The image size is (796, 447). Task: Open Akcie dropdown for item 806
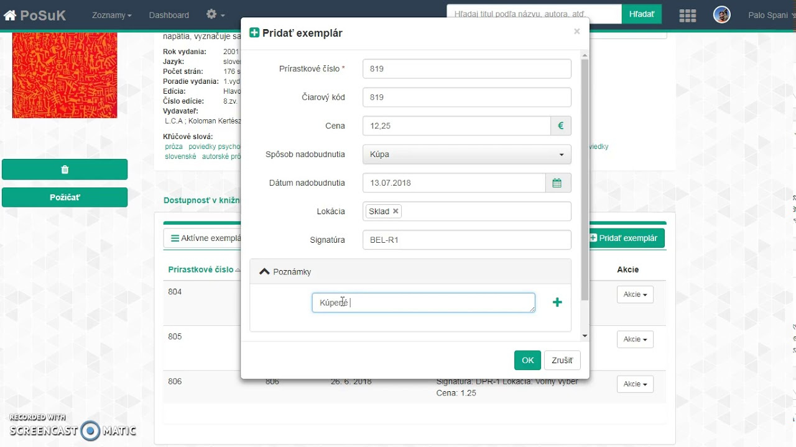[x=635, y=384]
